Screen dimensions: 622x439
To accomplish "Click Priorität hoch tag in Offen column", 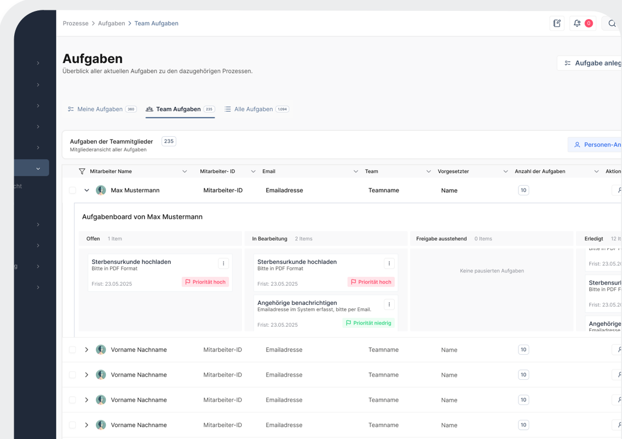I will pos(205,282).
